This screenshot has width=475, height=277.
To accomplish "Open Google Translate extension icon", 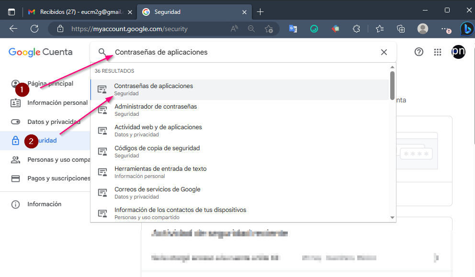I will (x=293, y=29).
